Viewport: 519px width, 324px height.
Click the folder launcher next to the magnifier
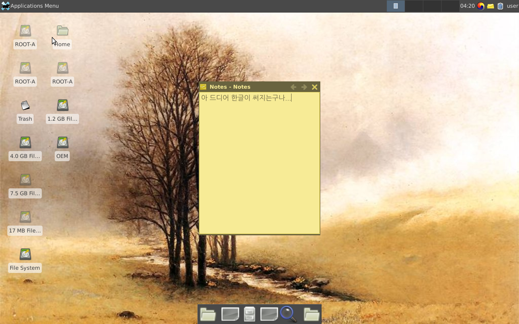tap(312, 314)
